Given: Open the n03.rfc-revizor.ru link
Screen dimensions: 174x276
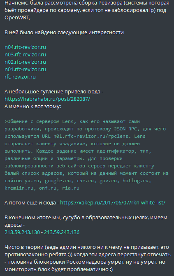Looking at the screenshot, I should click(x=25, y=55).
